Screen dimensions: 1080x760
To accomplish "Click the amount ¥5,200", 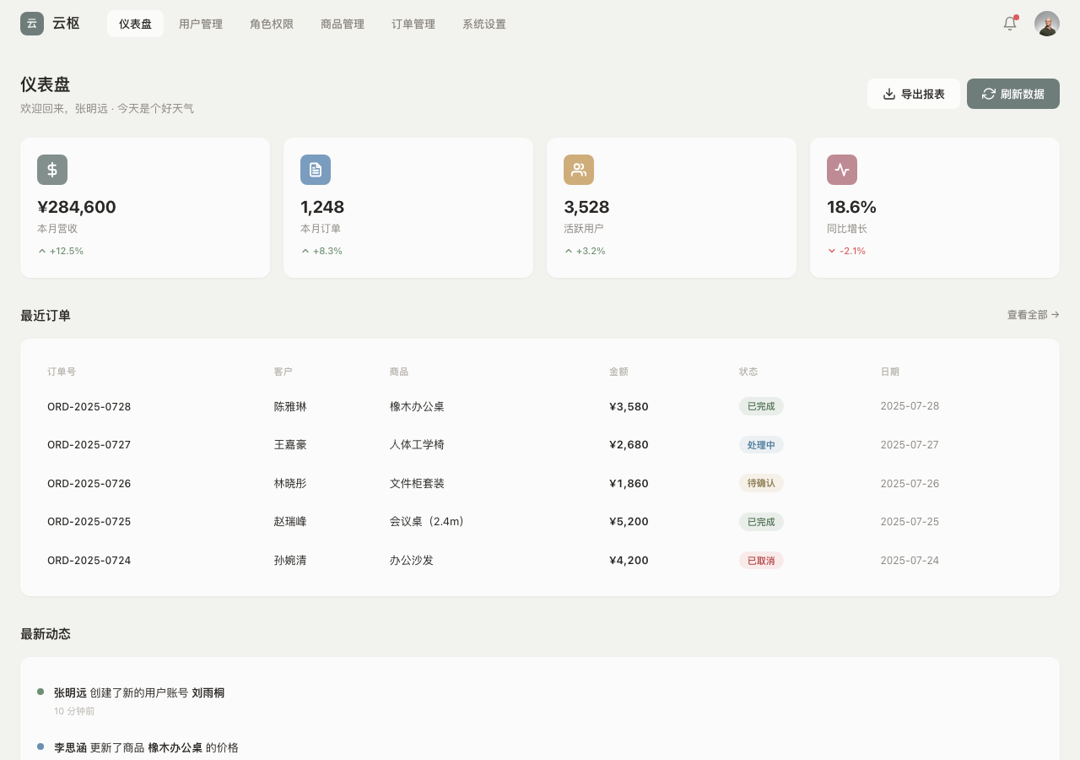I will (629, 521).
